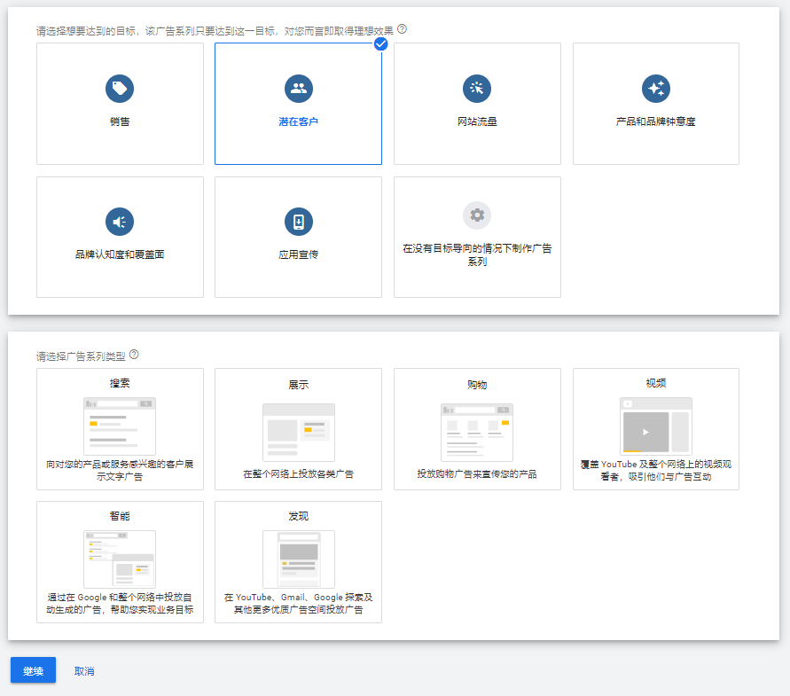Select the 发现 campaign type thumbnail

(x=298, y=559)
